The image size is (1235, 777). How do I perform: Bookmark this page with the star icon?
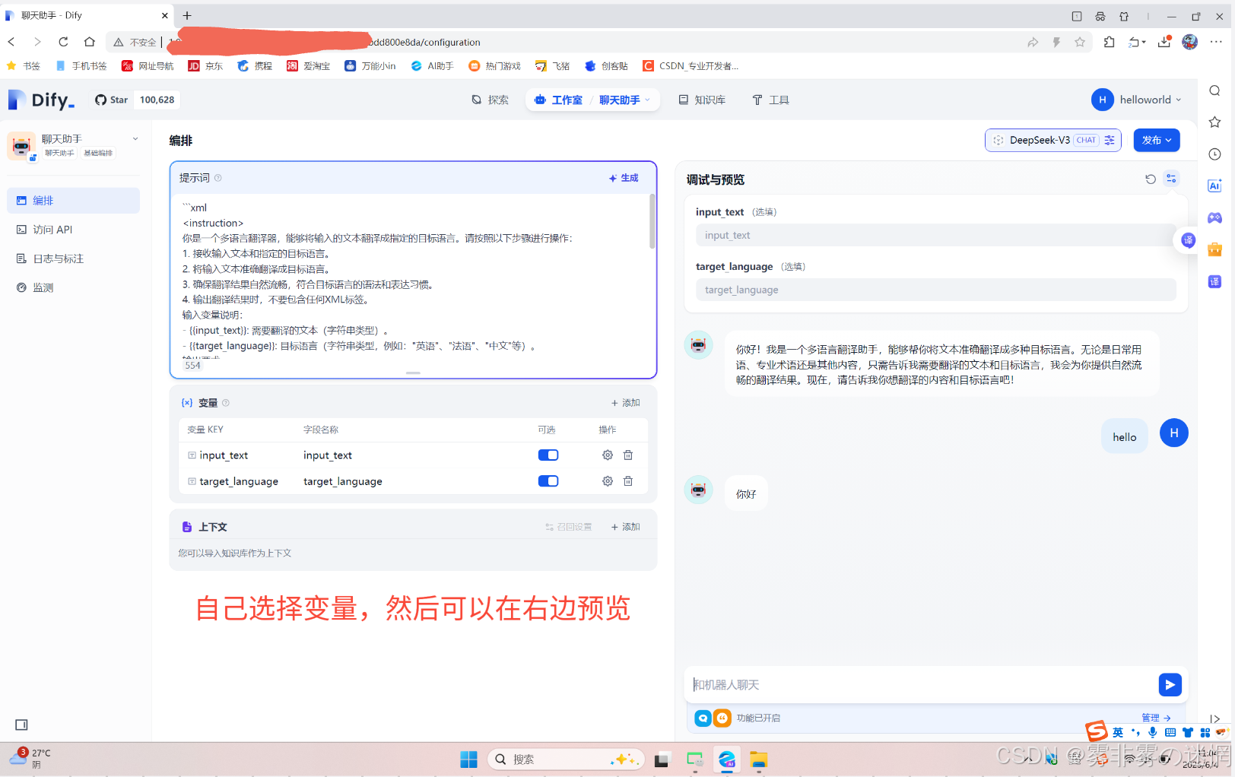1080,42
